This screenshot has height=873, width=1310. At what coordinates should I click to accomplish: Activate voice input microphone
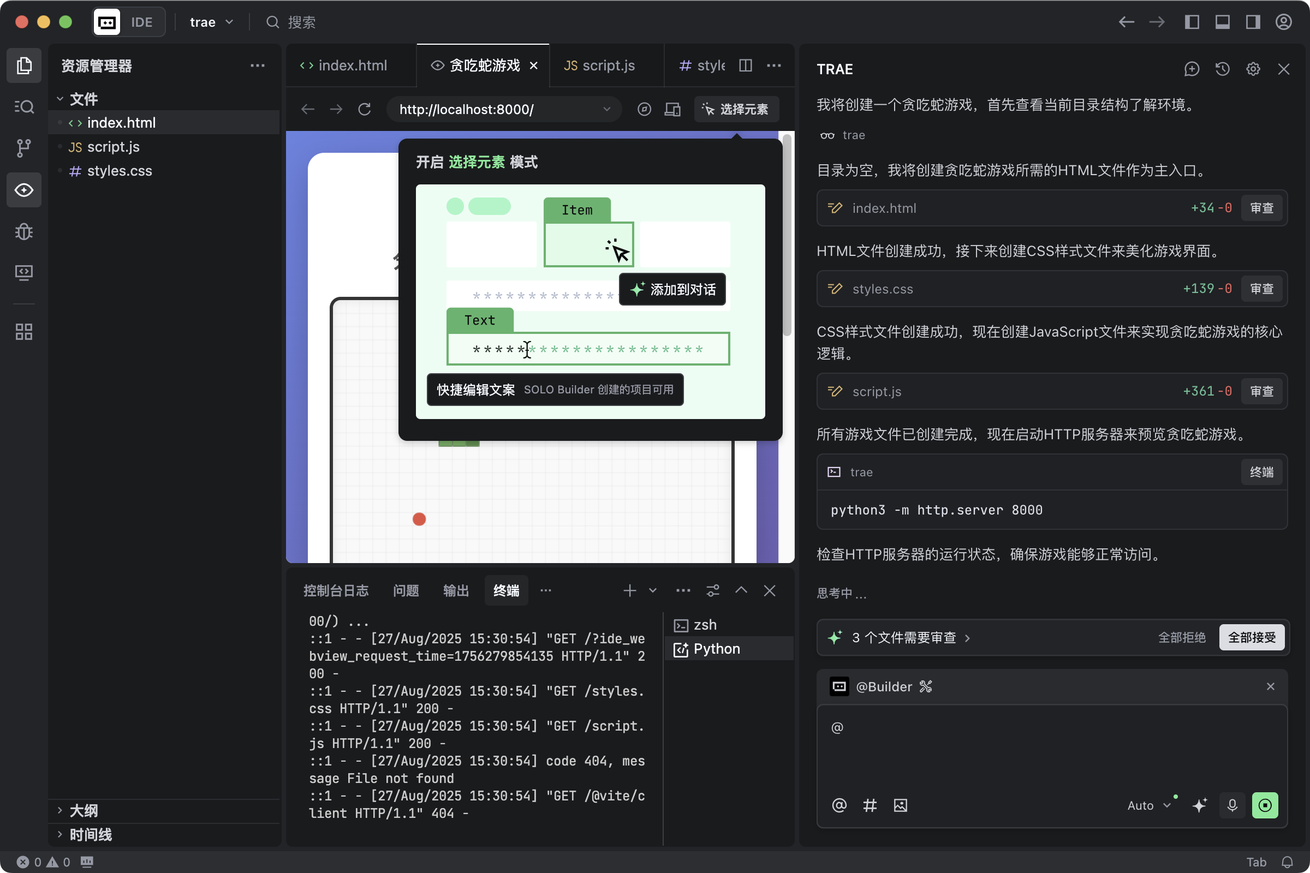coord(1232,805)
